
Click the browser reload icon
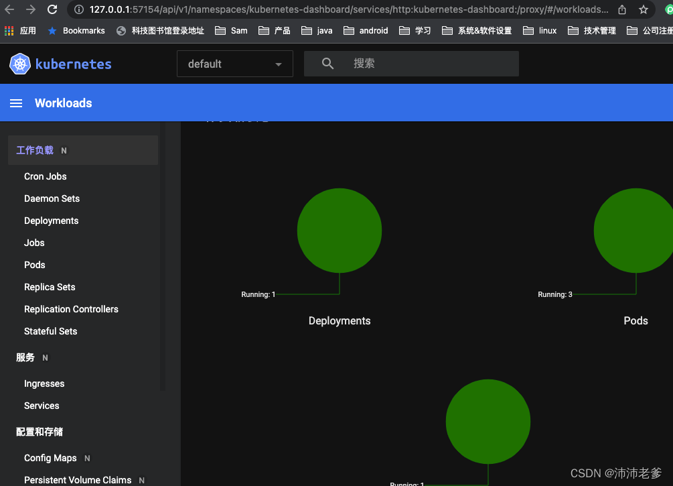coord(53,10)
